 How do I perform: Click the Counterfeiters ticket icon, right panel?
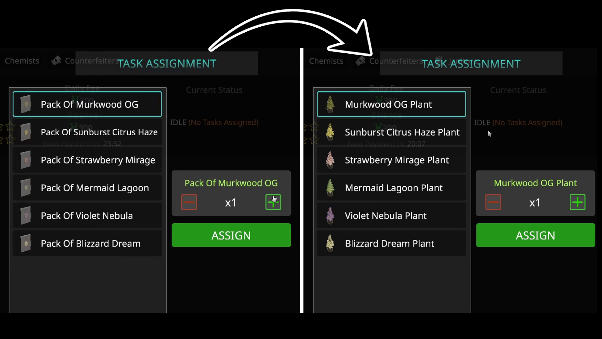pos(360,61)
